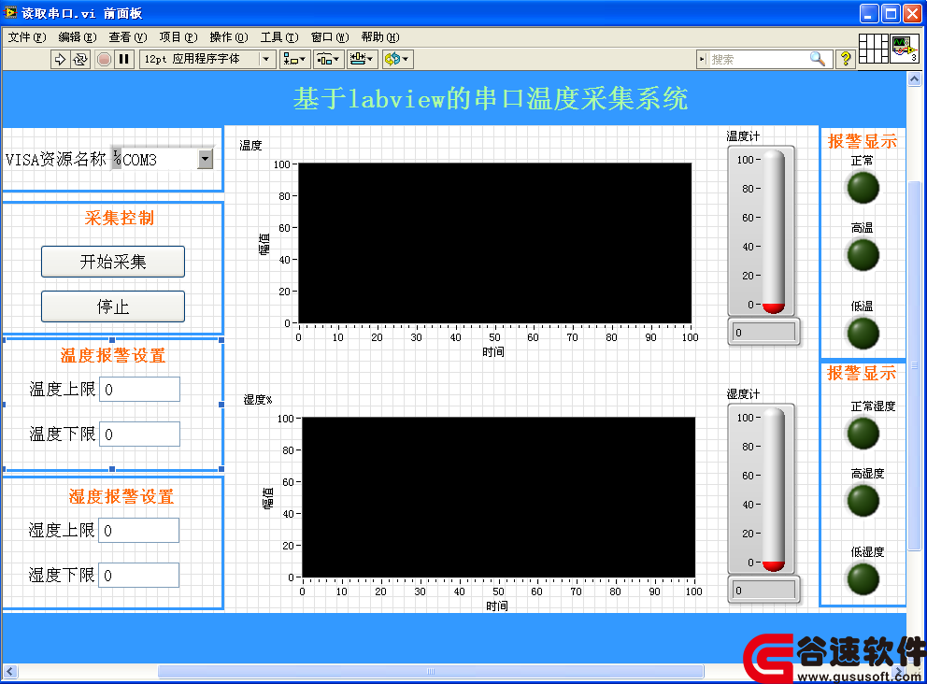Expand the 12pt application font dropdown

pos(266,59)
